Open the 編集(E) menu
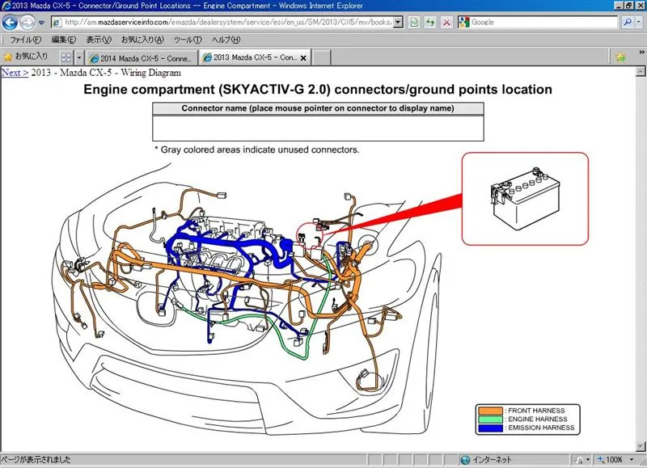 64,40
